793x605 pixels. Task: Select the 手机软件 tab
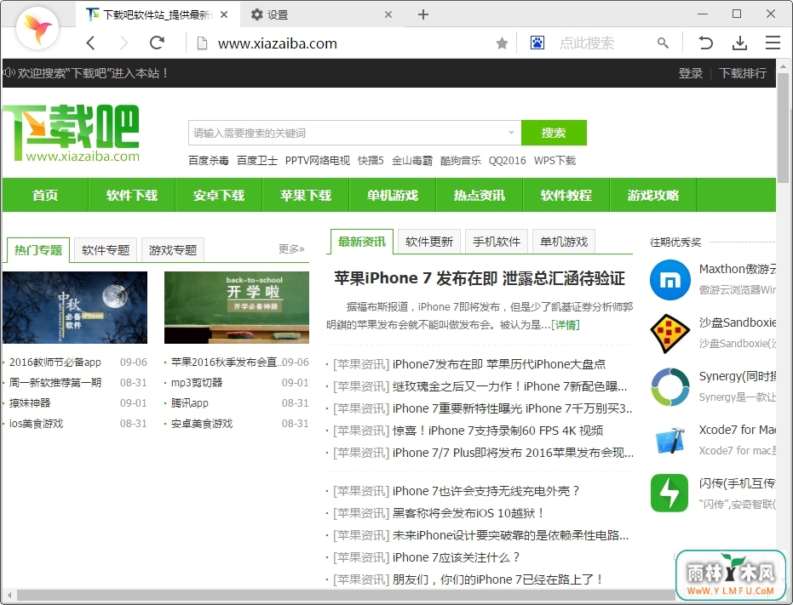[x=497, y=242]
